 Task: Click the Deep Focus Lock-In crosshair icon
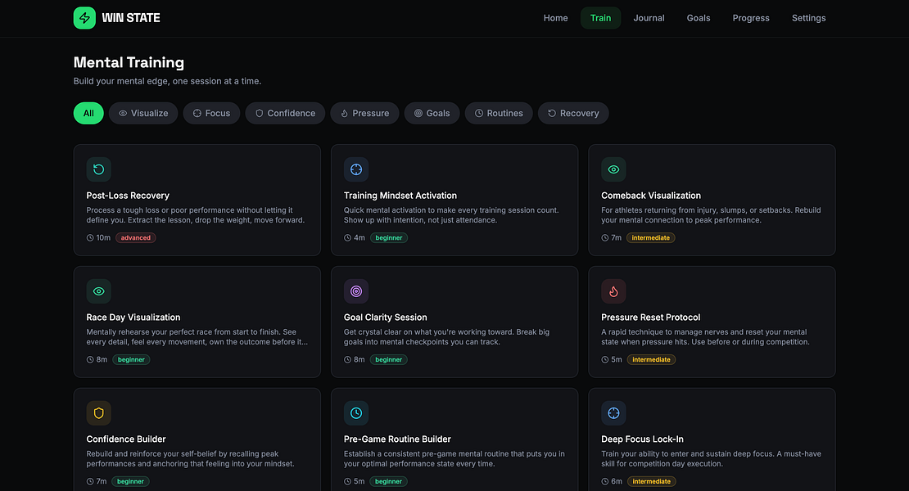pyautogui.click(x=613, y=412)
